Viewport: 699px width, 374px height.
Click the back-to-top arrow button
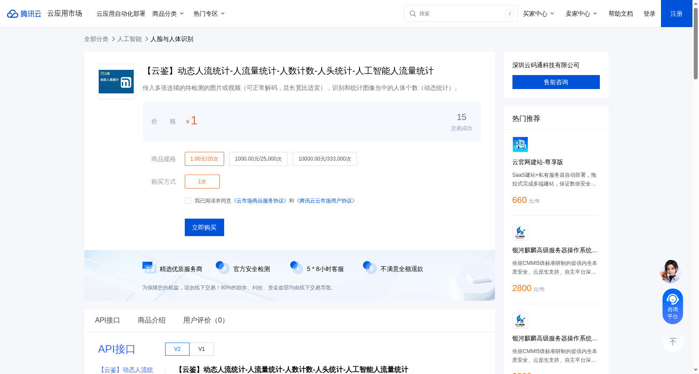point(673,342)
